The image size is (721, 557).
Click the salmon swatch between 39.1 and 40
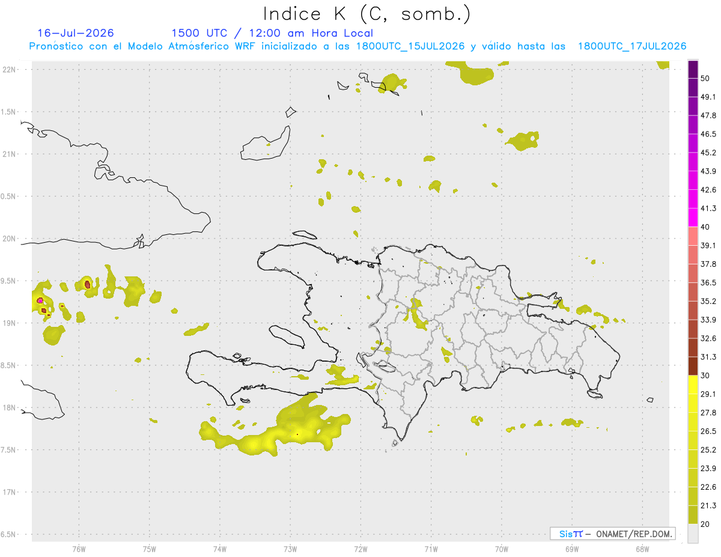pos(693,236)
